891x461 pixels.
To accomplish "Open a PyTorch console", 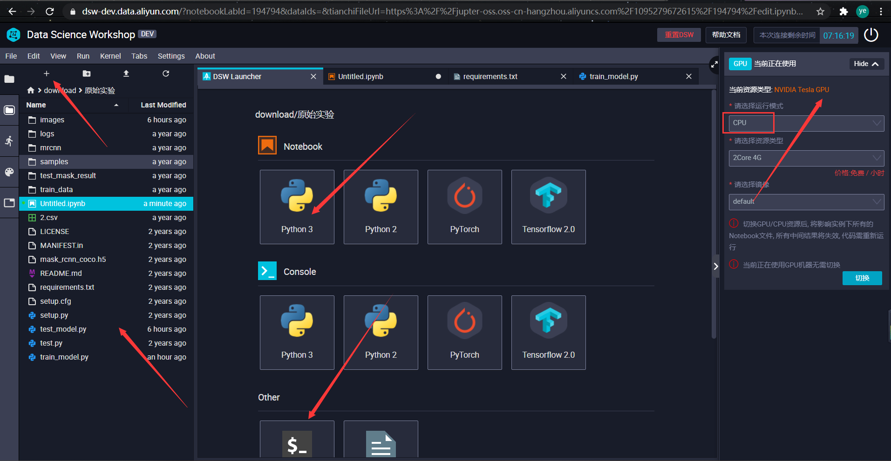I will (465, 333).
